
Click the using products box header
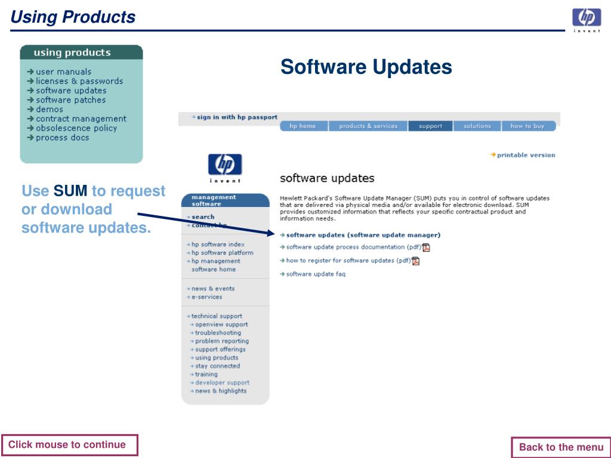pyautogui.click(x=81, y=52)
